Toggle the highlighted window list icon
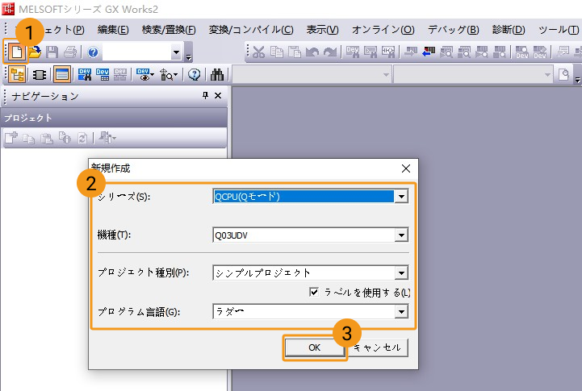The height and width of the screenshot is (391, 582). click(x=61, y=74)
